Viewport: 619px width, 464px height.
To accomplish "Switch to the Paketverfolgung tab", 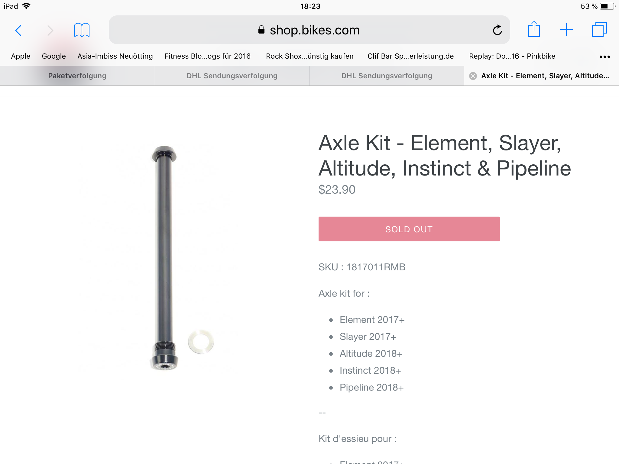I will tap(77, 76).
